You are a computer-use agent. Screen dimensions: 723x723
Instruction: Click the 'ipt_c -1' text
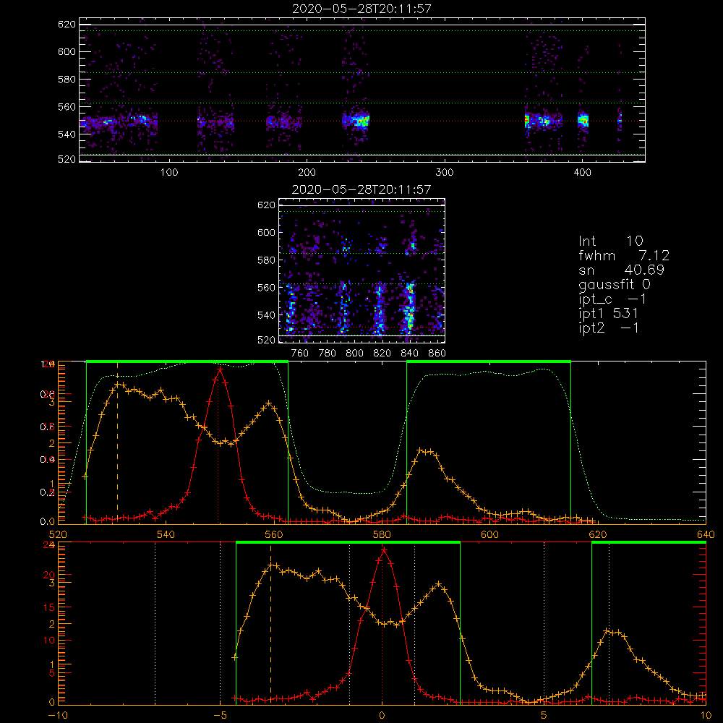(613, 299)
